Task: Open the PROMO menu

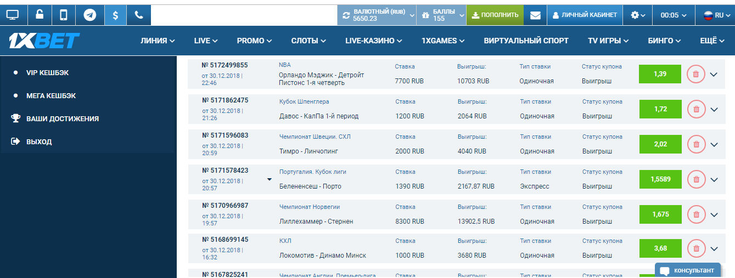Action: pyautogui.click(x=254, y=41)
